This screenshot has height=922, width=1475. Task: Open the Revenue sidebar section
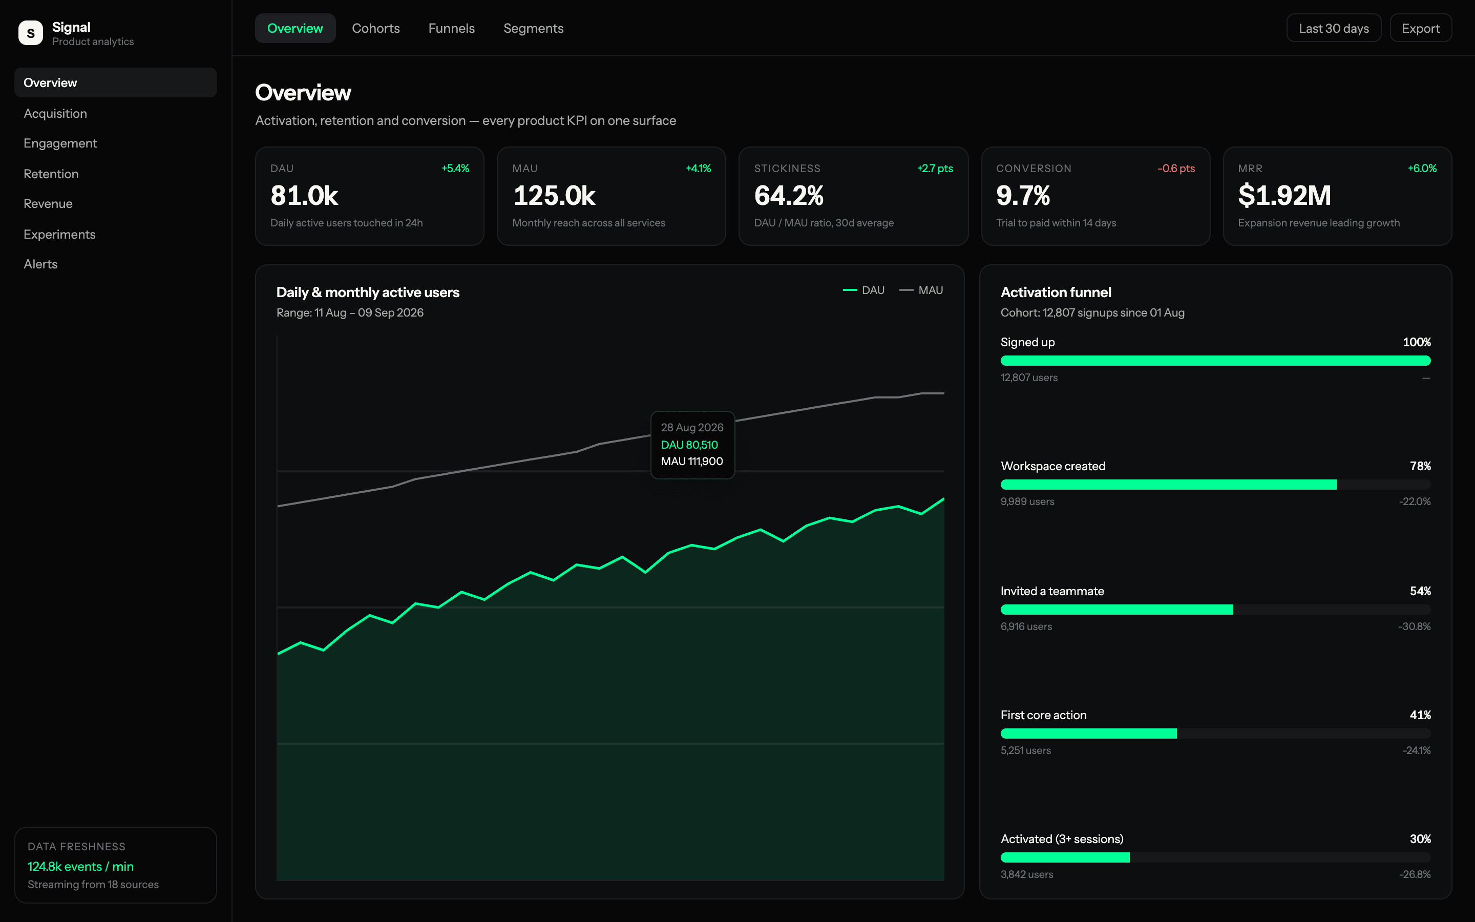point(116,204)
